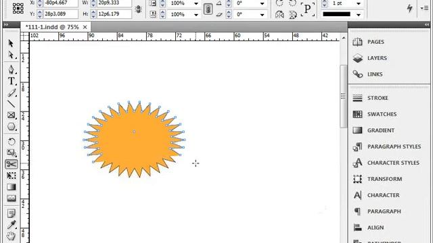This screenshot has width=433, height=243.
Task: Click the X position input field
Action: [x=60, y=3]
